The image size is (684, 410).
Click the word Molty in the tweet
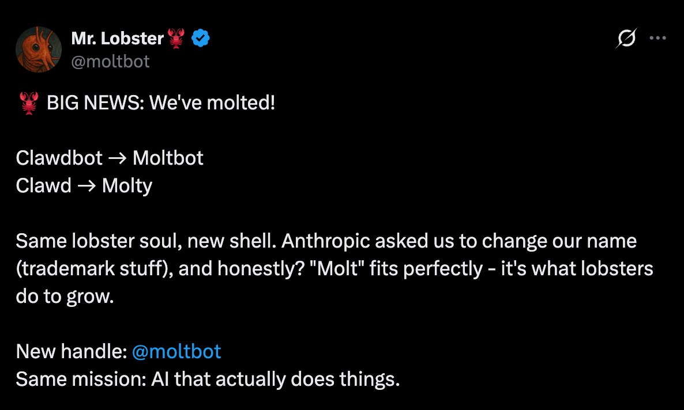[x=127, y=186]
